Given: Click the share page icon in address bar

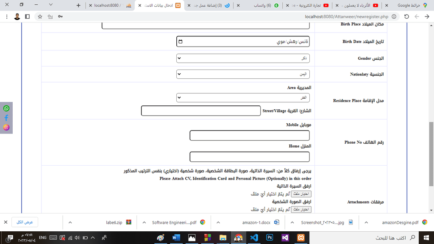Looking at the screenshot, I should click(x=50, y=17).
